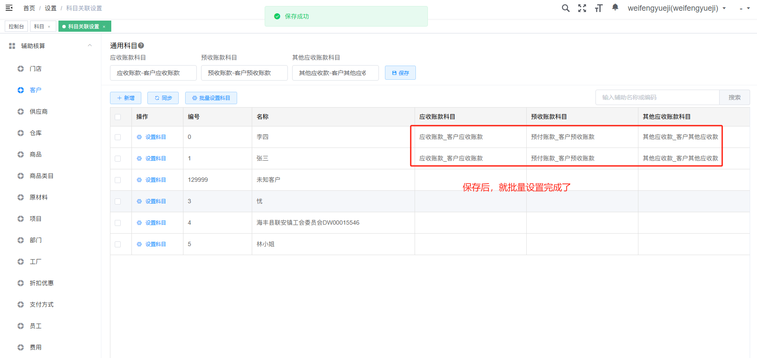The height and width of the screenshot is (358, 757).
Task: Check the box for 李四 row
Action: pyautogui.click(x=118, y=137)
